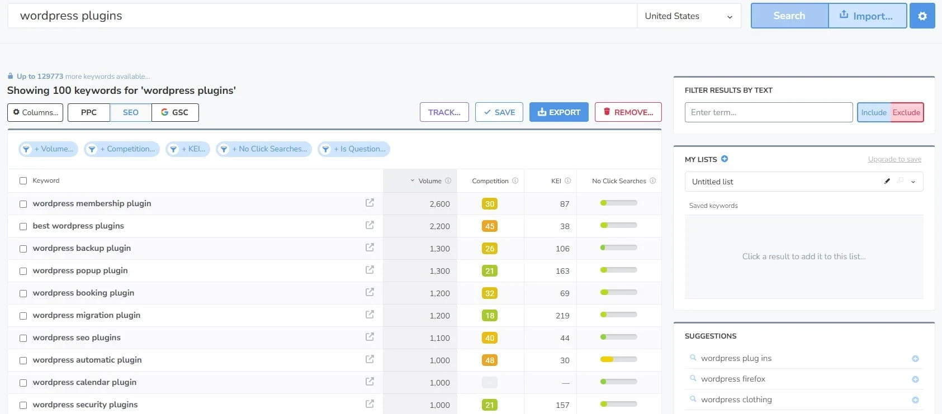Click the Up to 129773 more keywords link
This screenshot has height=414, width=942.
point(83,76)
